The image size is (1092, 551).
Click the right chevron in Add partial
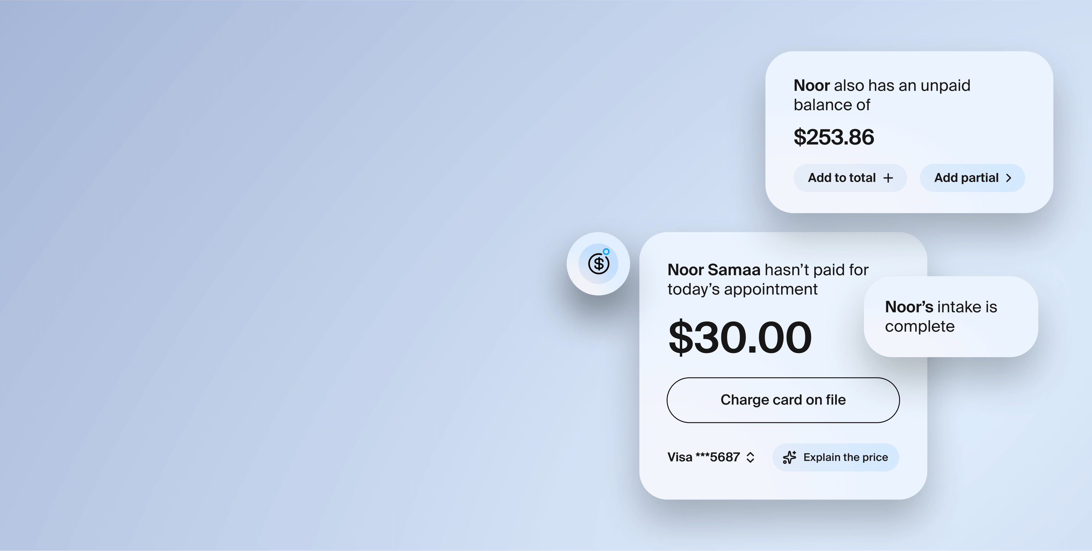1009,178
